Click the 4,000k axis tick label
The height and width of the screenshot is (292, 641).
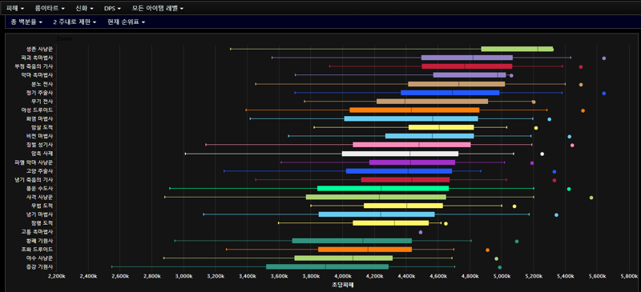coord(344,277)
